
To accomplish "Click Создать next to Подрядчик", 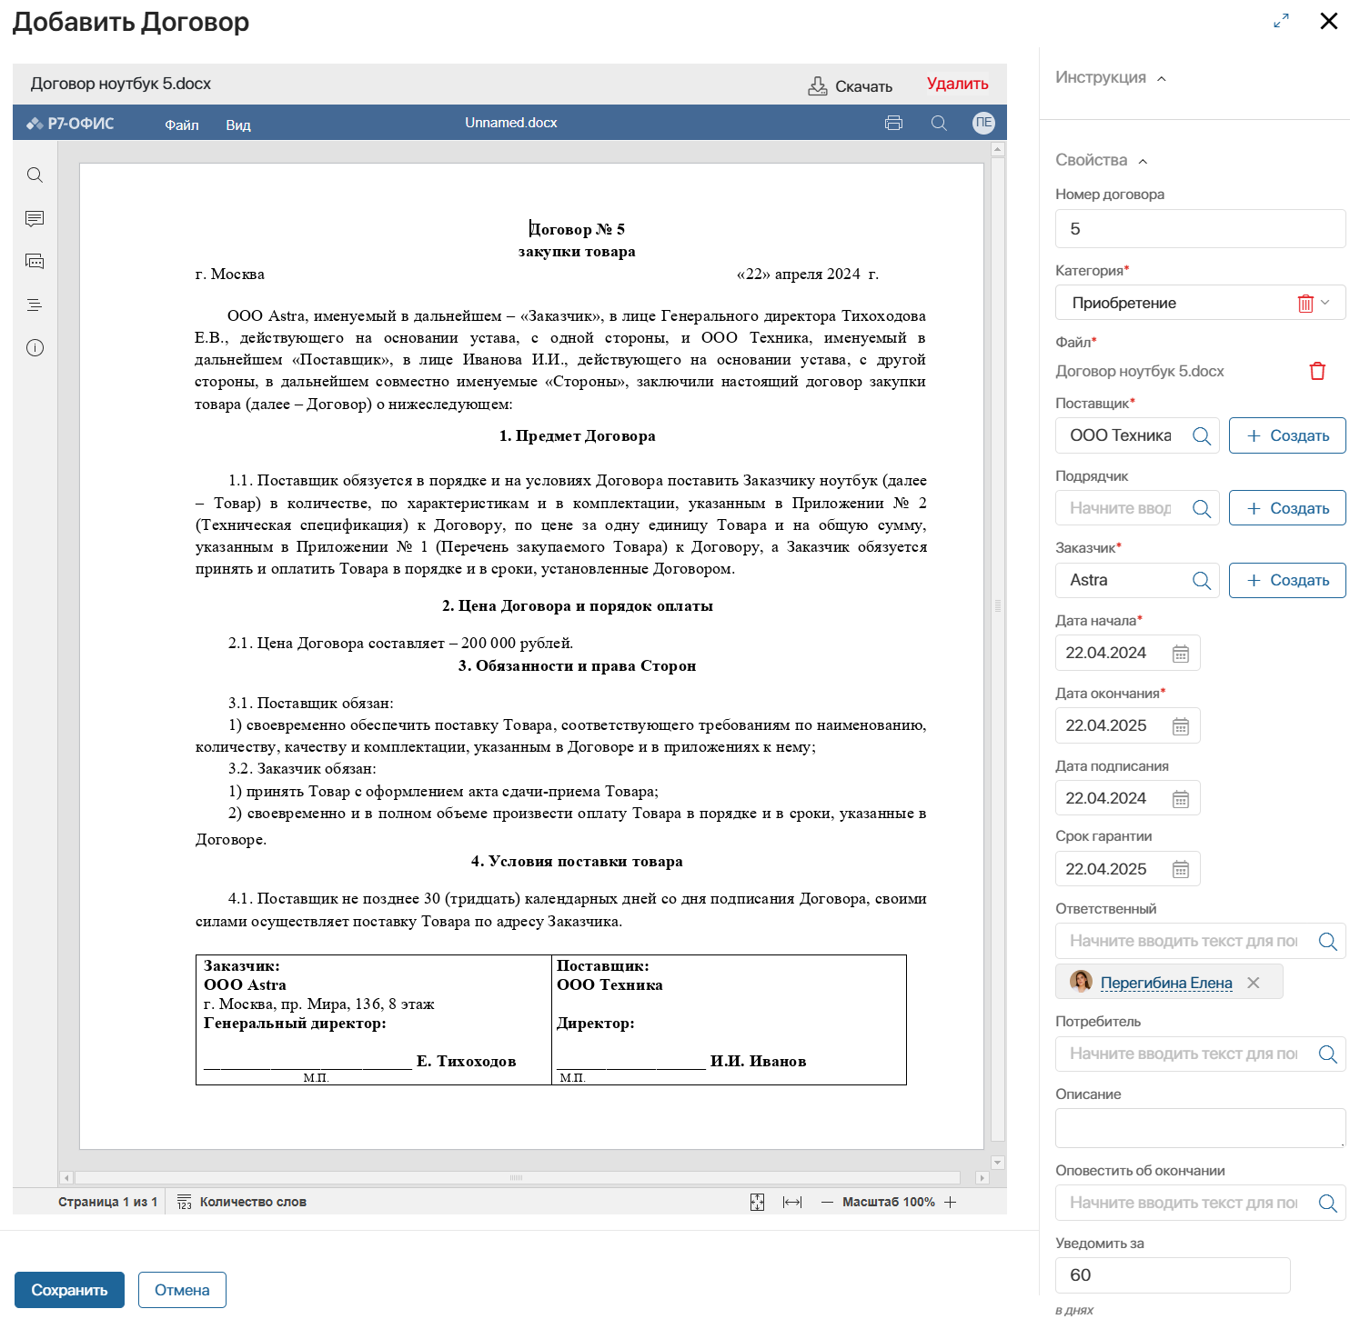I will click(1287, 508).
